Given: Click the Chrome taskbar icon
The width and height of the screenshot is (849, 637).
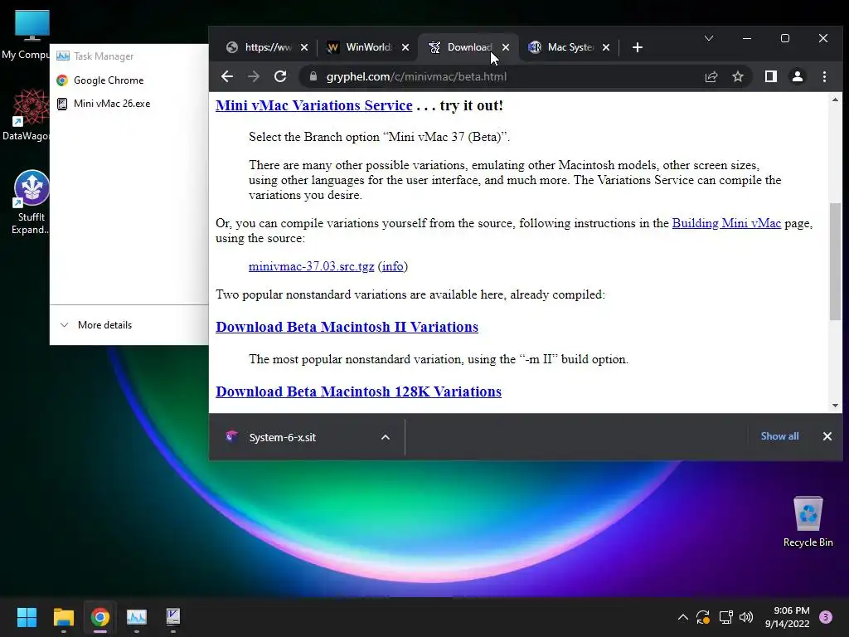Looking at the screenshot, I should point(100,617).
